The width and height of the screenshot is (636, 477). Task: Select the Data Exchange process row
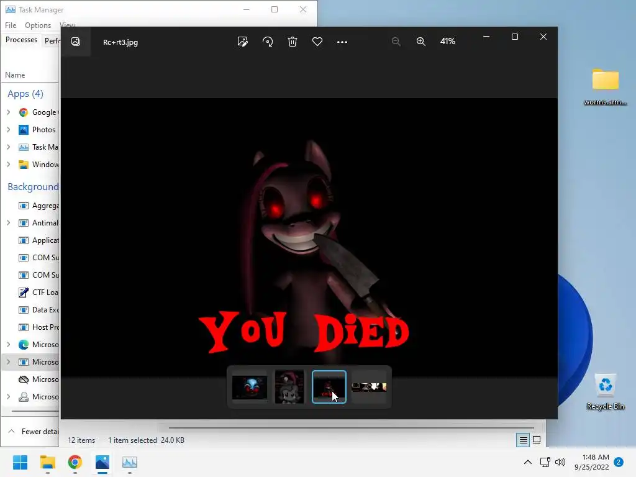(x=31, y=310)
